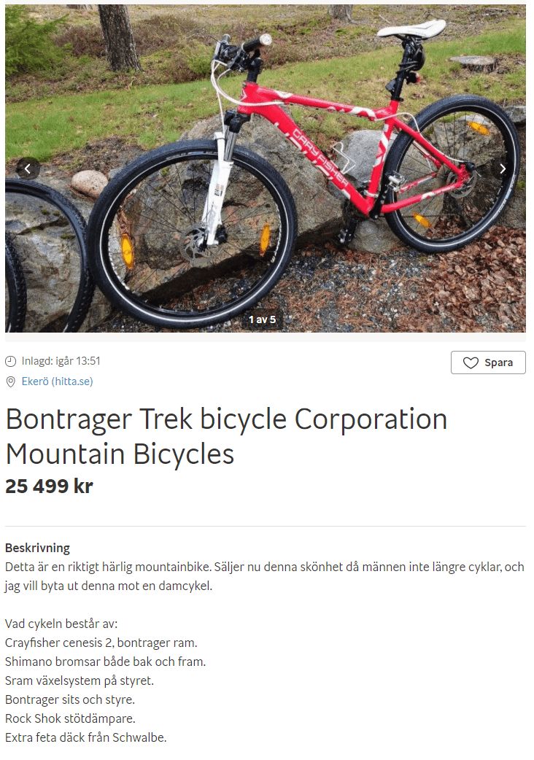Click the clock icon beside Inlagd

click(11, 361)
